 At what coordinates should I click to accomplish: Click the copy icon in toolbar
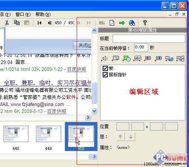pos(17,23)
